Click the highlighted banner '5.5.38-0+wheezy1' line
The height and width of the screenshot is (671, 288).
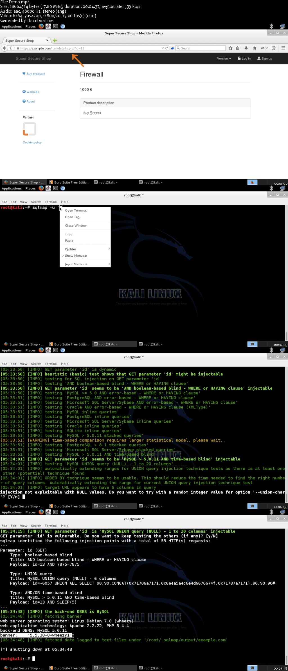coord(36,635)
